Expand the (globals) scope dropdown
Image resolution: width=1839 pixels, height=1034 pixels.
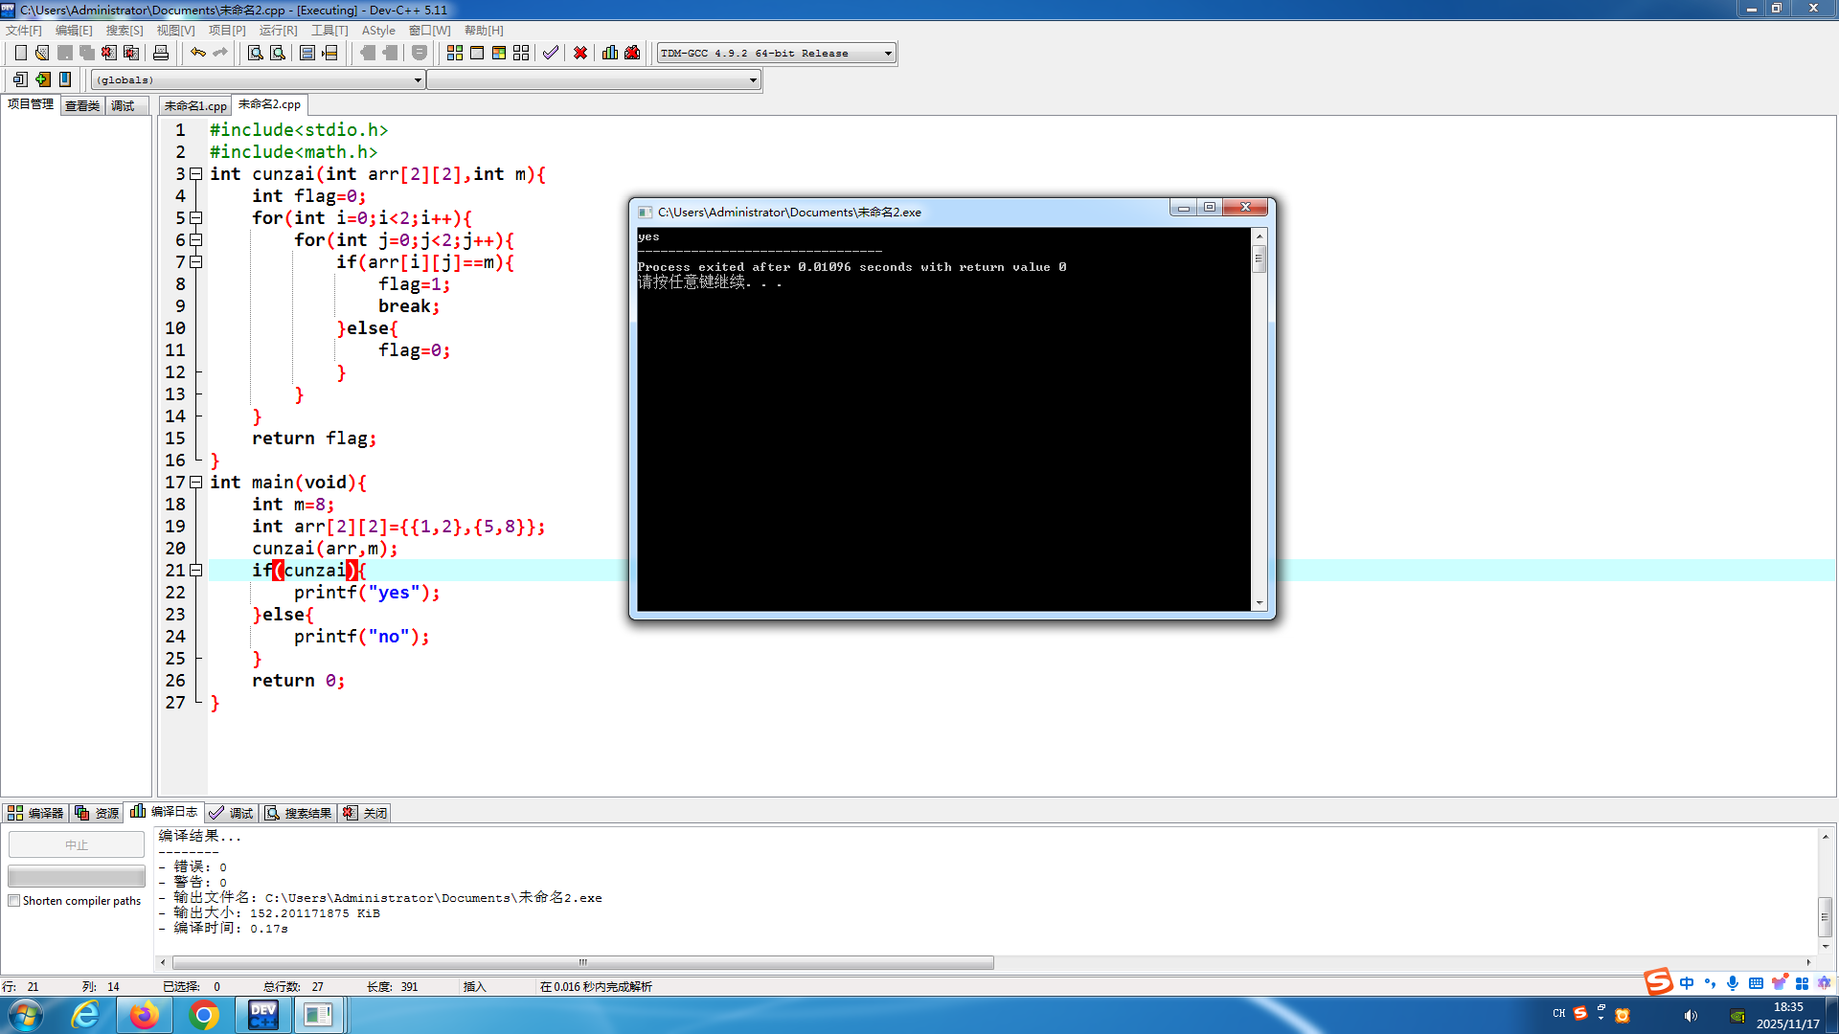pyautogui.click(x=418, y=80)
